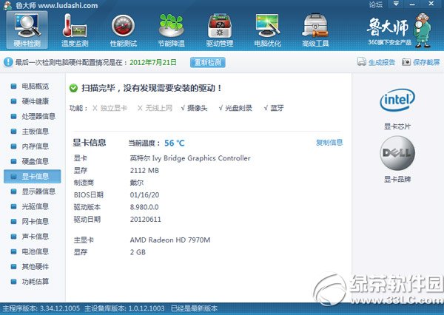Click the 重新检测 re-detect button
444x315 pixels.
tap(208, 62)
